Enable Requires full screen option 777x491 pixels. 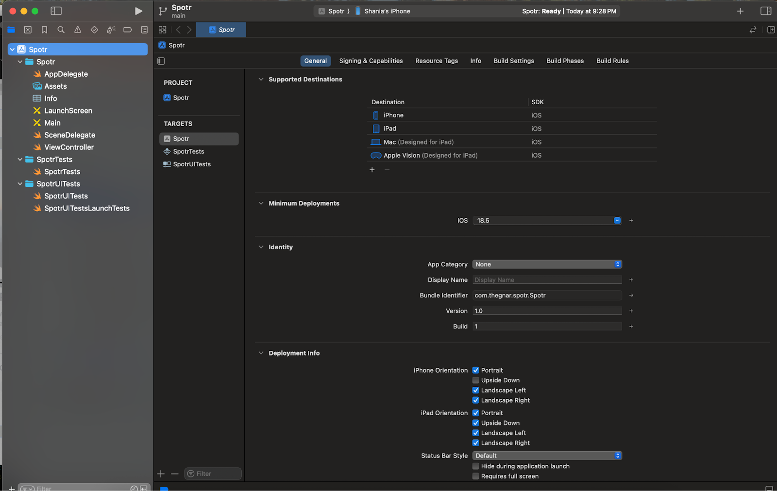pyautogui.click(x=476, y=476)
